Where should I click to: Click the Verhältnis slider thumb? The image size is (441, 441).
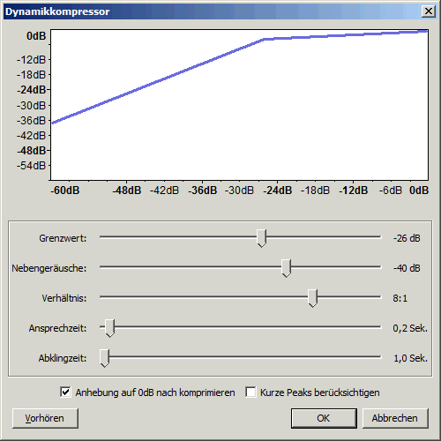(x=312, y=298)
